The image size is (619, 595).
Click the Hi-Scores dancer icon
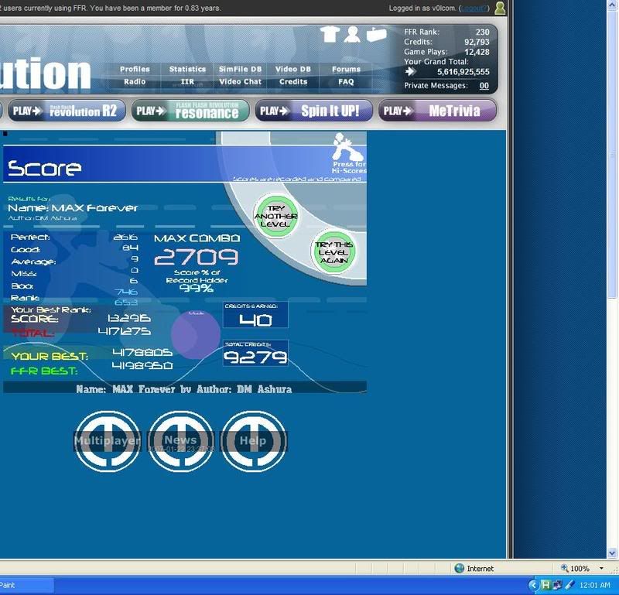pyautogui.click(x=346, y=146)
